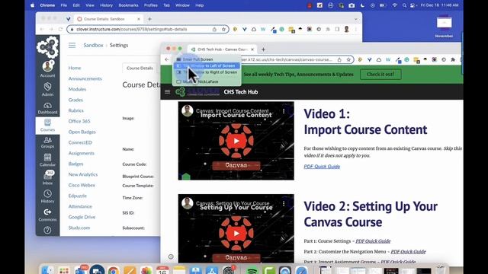The image size is (488, 274).
Task: Open Bookmarks menu in menu bar
Action: (x=128, y=5)
